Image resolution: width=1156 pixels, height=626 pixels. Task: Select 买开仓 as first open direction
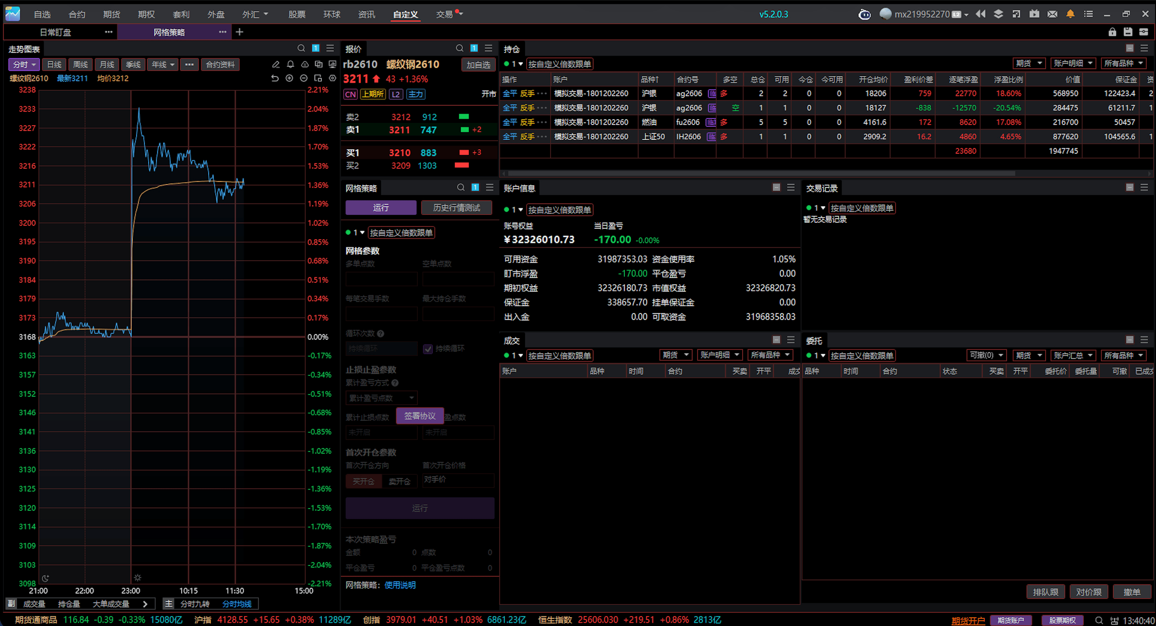pyautogui.click(x=363, y=481)
